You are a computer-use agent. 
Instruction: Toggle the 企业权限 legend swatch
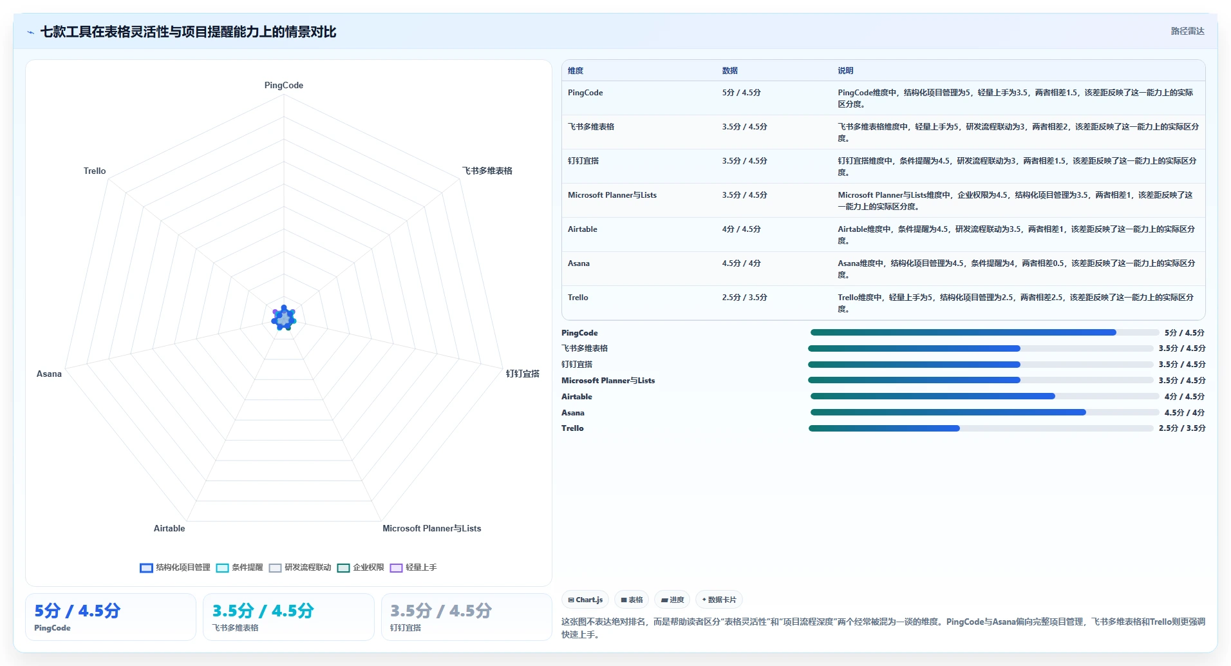343,567
